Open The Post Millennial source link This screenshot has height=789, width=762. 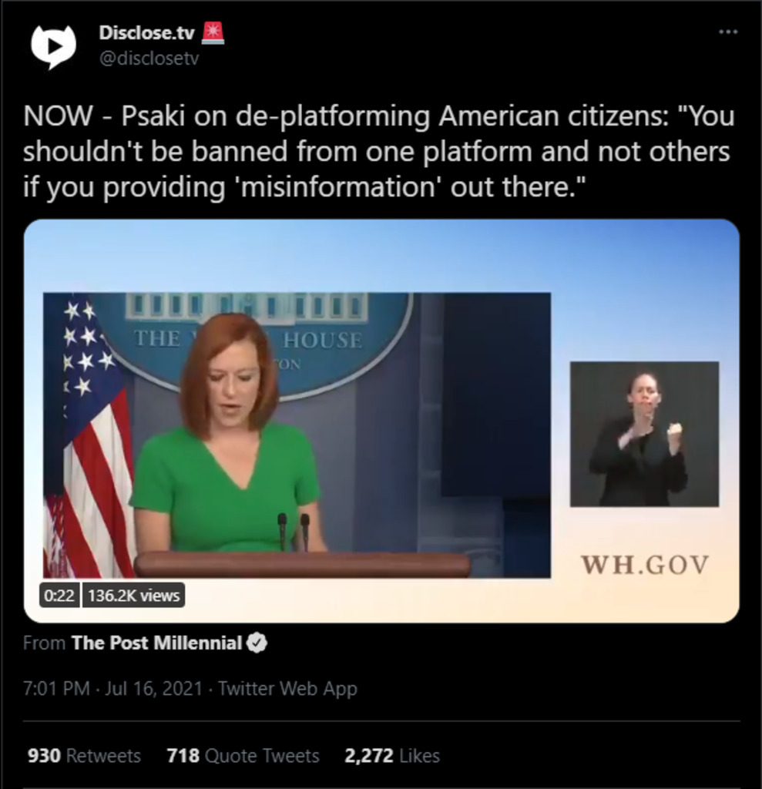click(156, 643)
